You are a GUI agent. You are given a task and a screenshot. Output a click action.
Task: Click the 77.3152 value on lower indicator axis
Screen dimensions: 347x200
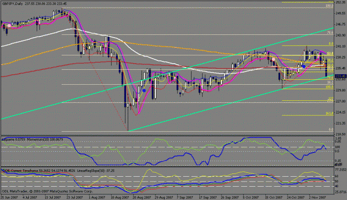point(341,170)
